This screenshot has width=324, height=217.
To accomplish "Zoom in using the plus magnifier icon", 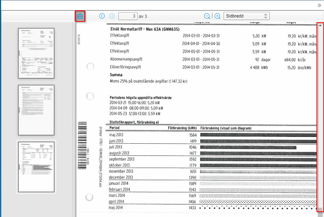I will [217, 16].
